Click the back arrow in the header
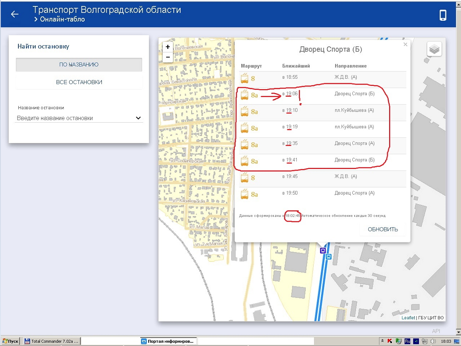This screenshot has height=346, width=461. (x=15, y=14)
